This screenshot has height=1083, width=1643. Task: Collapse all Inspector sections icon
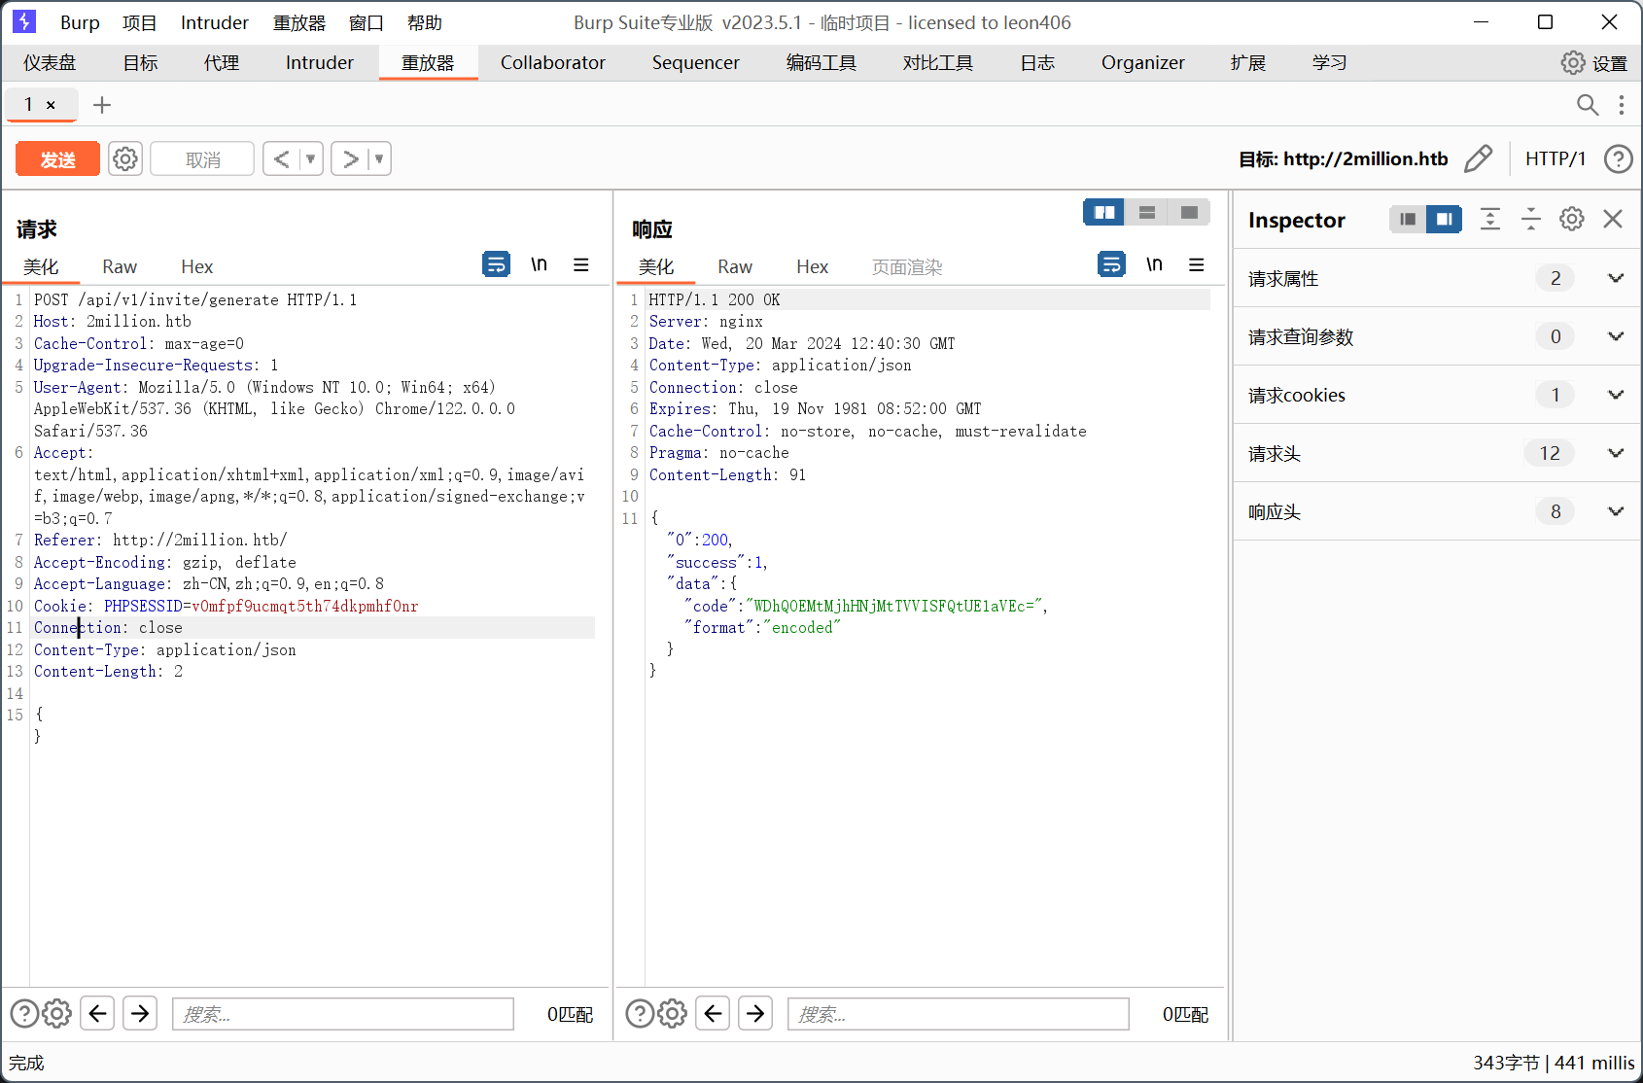[x=1530, y=220]
